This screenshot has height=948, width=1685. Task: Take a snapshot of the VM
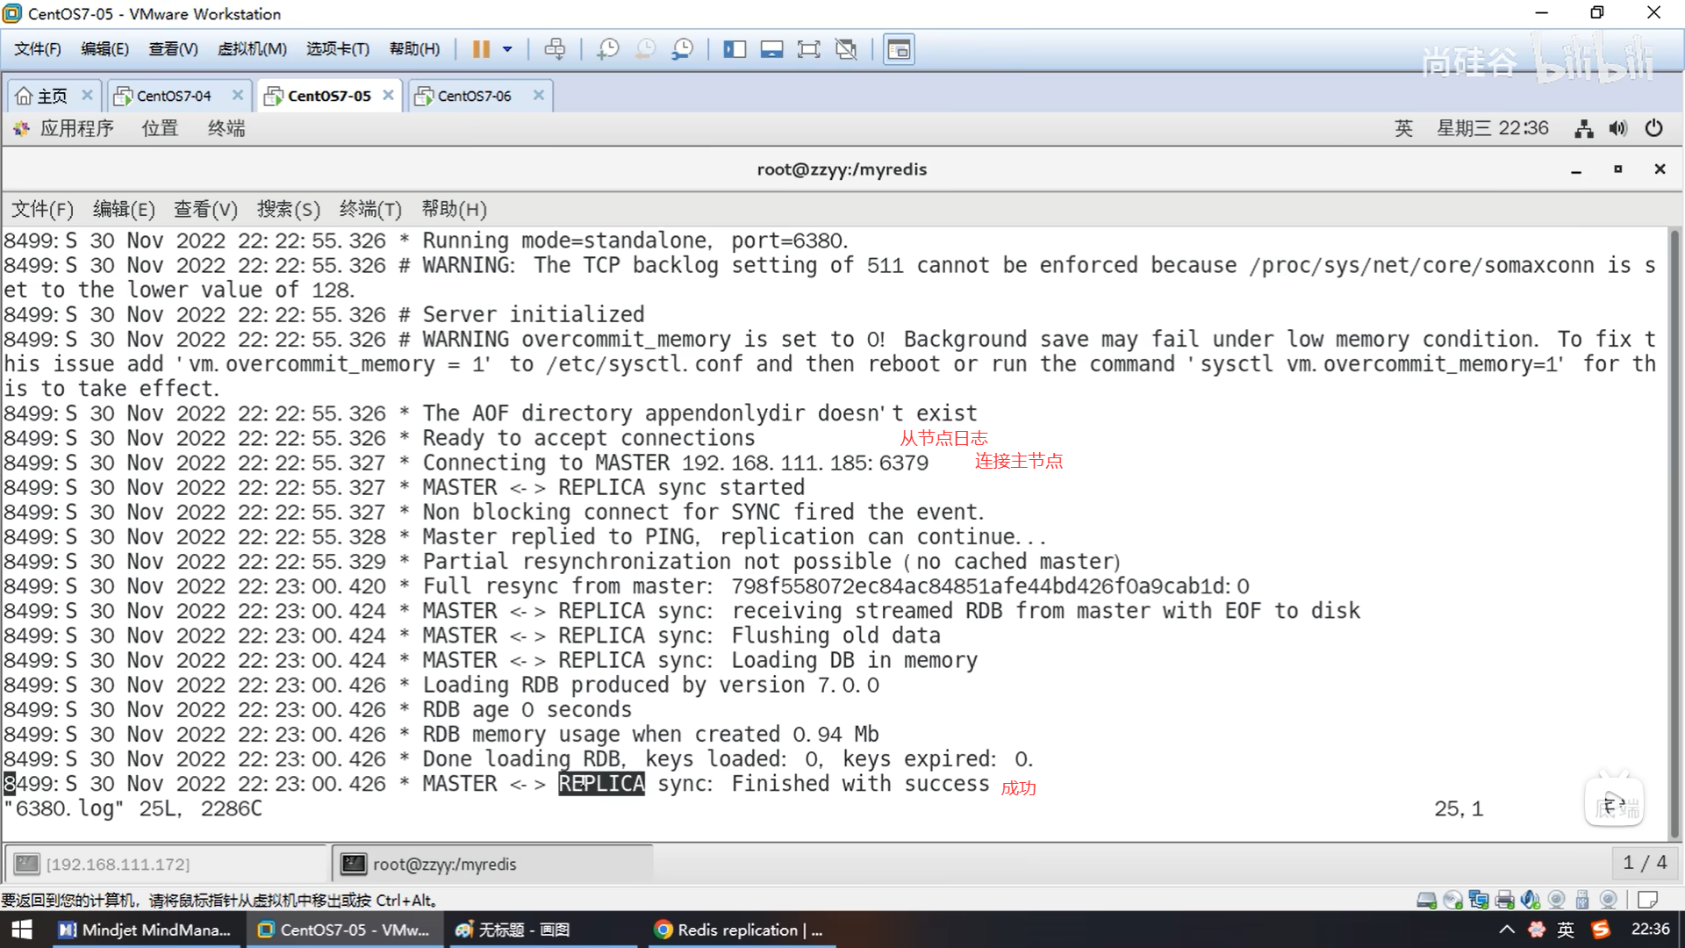607,49
